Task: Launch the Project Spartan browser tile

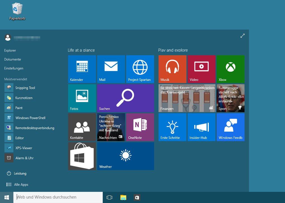Action: (140, 69)
